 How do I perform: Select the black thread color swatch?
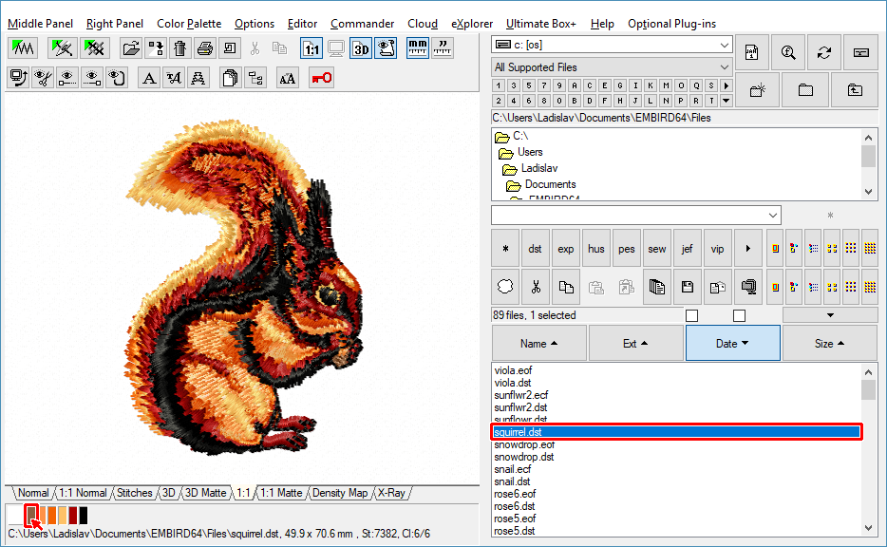84,516
